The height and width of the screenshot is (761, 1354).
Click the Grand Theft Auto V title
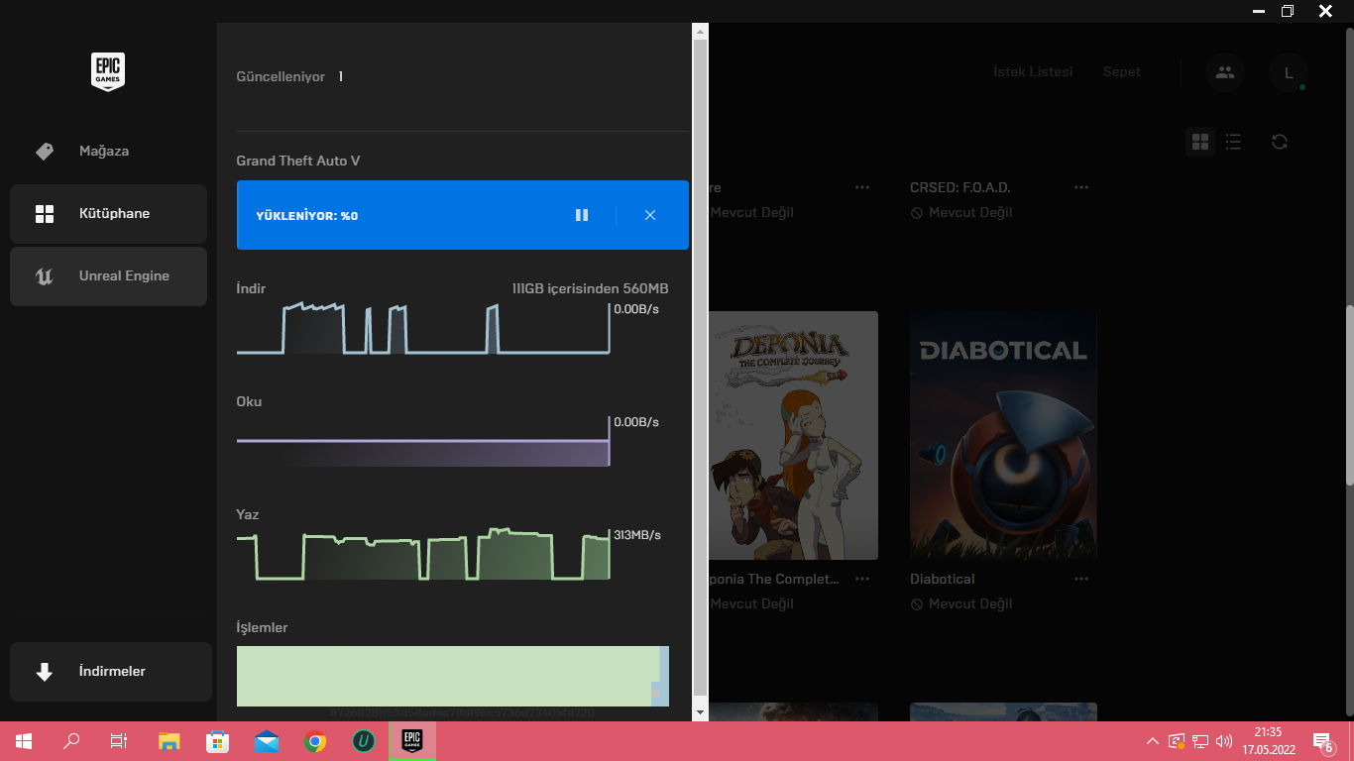coord(298,161)
